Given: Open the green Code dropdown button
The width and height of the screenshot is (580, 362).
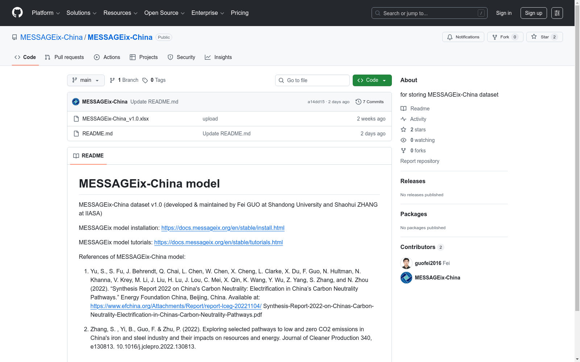Looking at the screenshot, I should pos(372,80).
